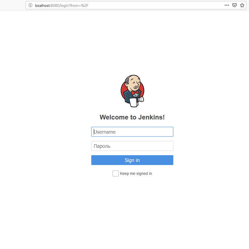Screen dimensions: 249x249
Task: Click the Jenkins butler's face
Action: click(x=134, y=83)
